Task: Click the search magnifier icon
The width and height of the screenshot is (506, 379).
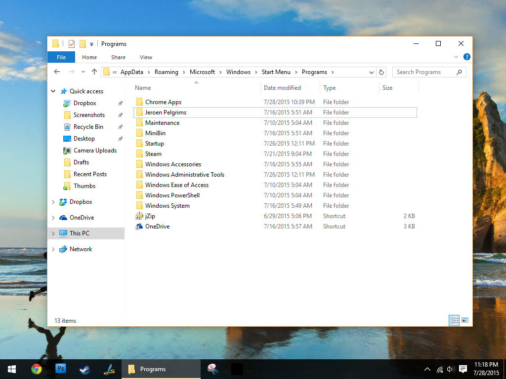Action: tap(459, 72)
